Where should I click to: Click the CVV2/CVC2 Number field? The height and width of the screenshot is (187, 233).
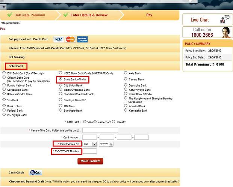pyautogui.click(x=89, y=151)
